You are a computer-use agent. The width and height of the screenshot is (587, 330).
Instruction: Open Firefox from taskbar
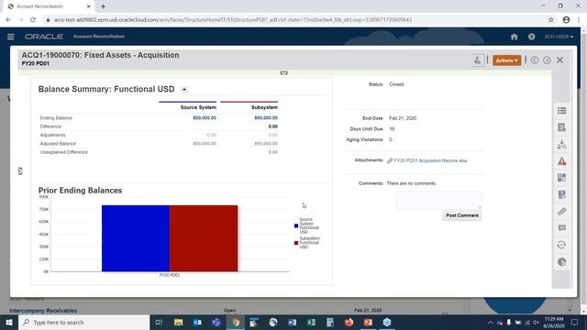[x=349, y=322]
